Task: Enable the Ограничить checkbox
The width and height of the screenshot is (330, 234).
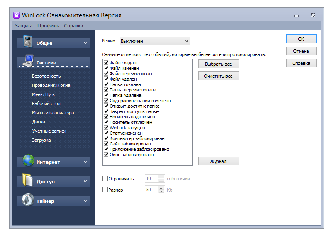Action: tap(105, 179)
